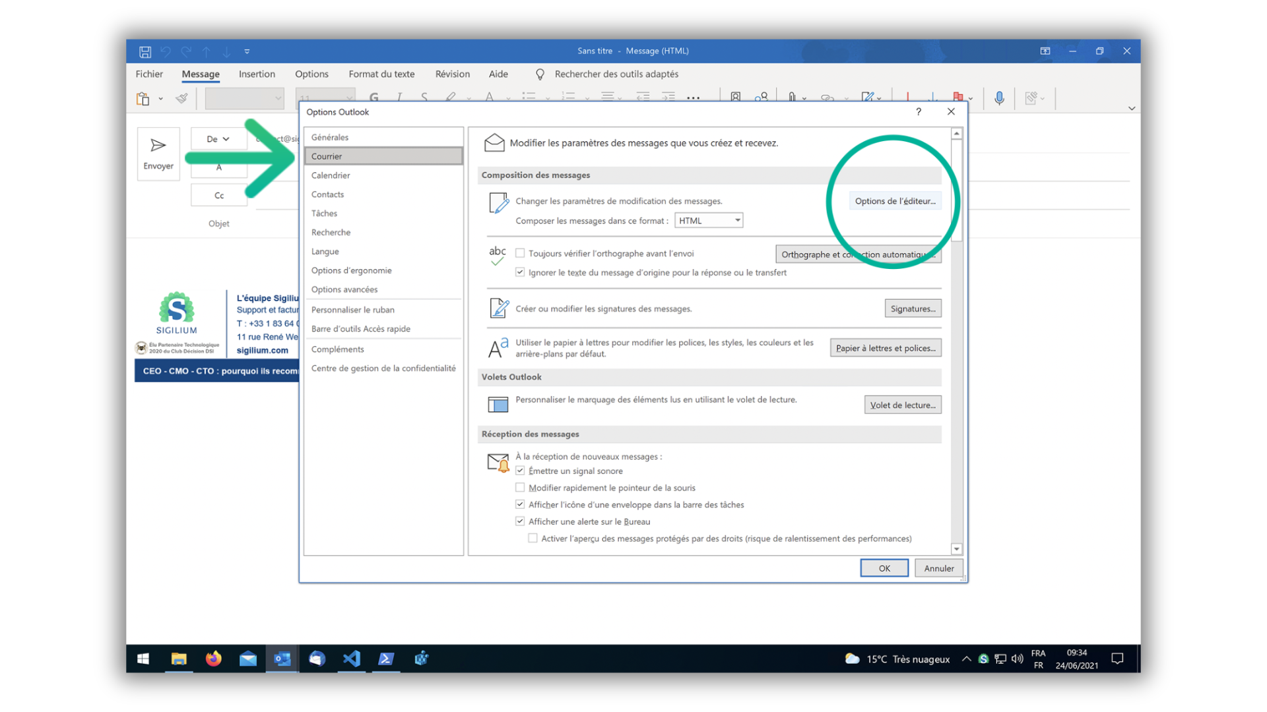Screen dimensions: 1267x712
Task: Check Modifier rapidement le pointeur de la souris
Action: click(x=520, y=488)
